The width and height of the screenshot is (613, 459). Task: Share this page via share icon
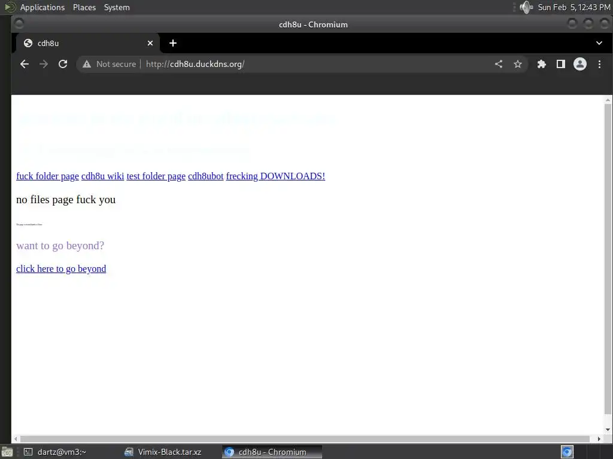[x=499, y=64]
